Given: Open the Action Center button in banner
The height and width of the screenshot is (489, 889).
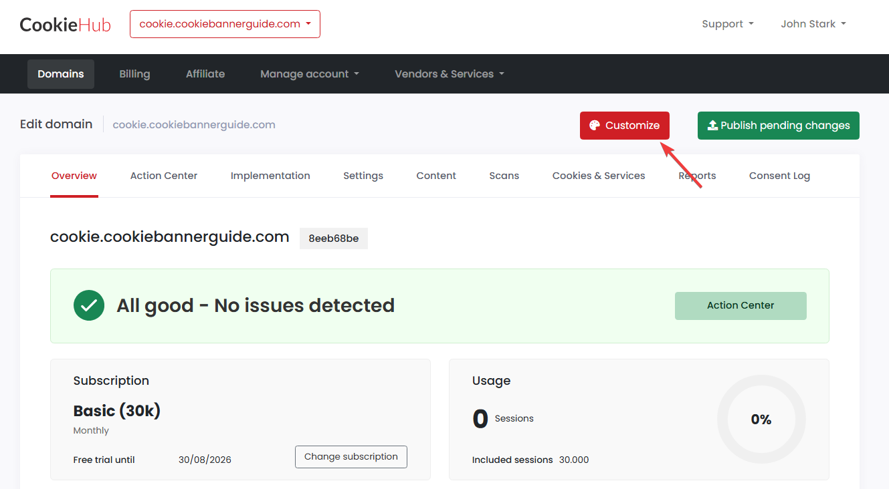Looking at the screenshot, I should [x=740, y=306].
